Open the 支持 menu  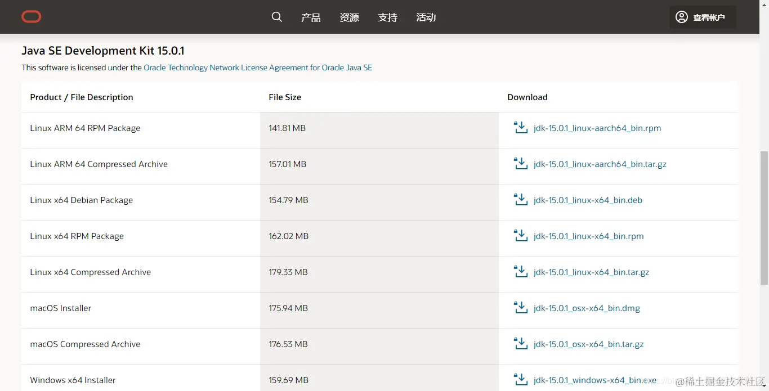click(x=387, y=17)
